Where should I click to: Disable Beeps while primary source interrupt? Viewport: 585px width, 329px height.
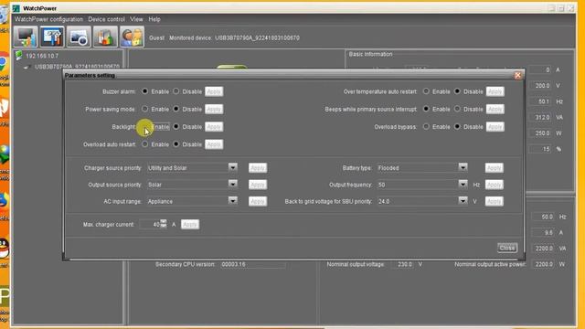pos(457,109)
